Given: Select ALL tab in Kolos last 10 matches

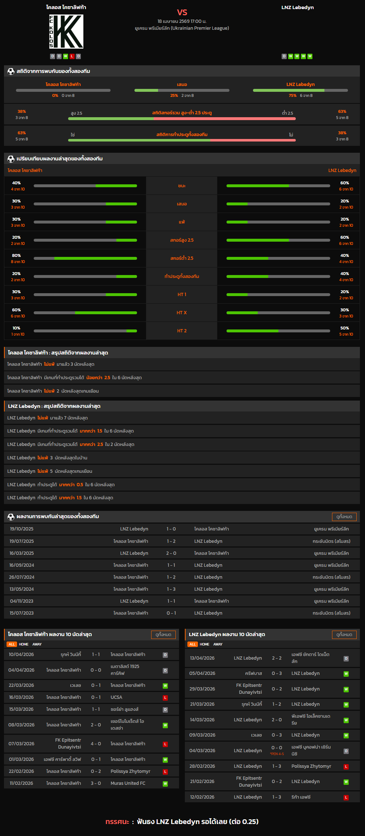Looking at the screenshot, I should [x=12, y=644].
